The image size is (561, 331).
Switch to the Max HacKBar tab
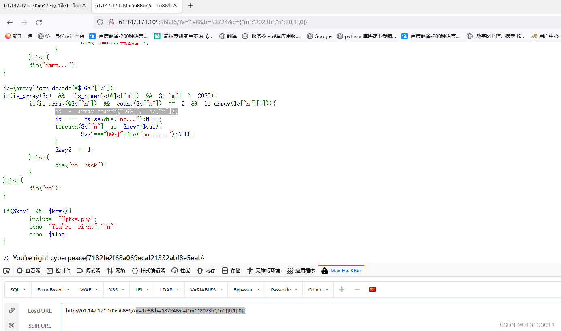341,270
